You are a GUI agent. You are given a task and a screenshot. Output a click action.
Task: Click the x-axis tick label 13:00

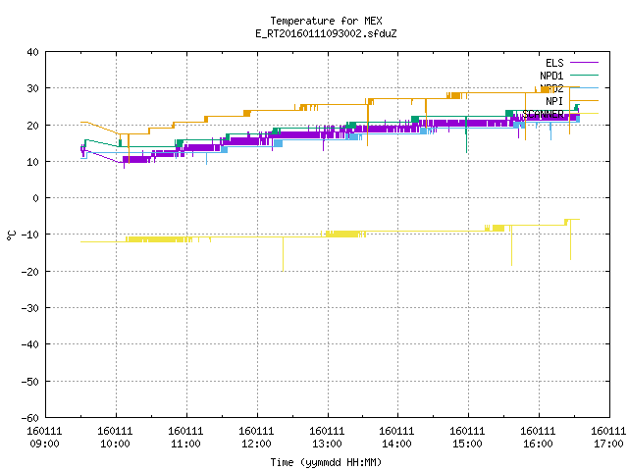pyautogui.click(x=327, y=444)
